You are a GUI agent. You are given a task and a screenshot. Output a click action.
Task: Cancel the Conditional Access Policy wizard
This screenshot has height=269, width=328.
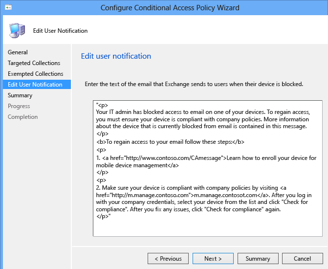(x=302, y=259)
